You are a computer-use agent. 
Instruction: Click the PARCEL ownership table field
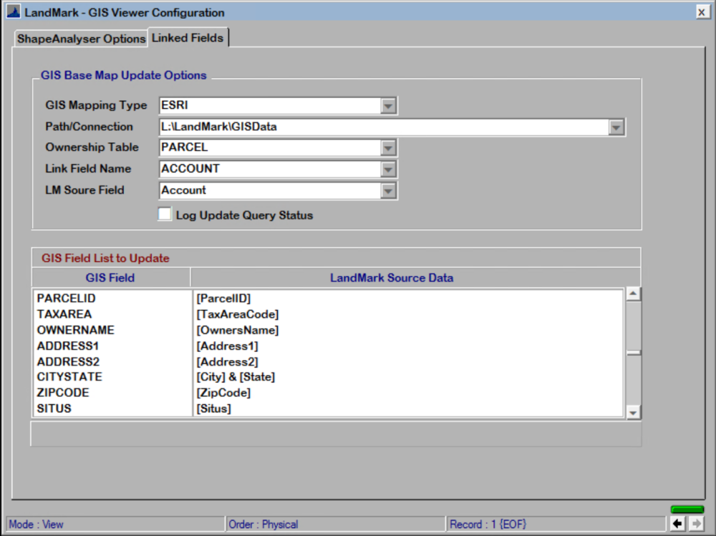(x=270, y=147)
